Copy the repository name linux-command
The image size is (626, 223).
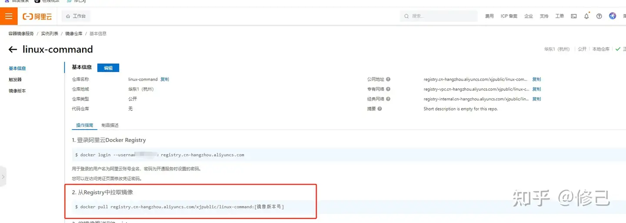tap(165, 79)
